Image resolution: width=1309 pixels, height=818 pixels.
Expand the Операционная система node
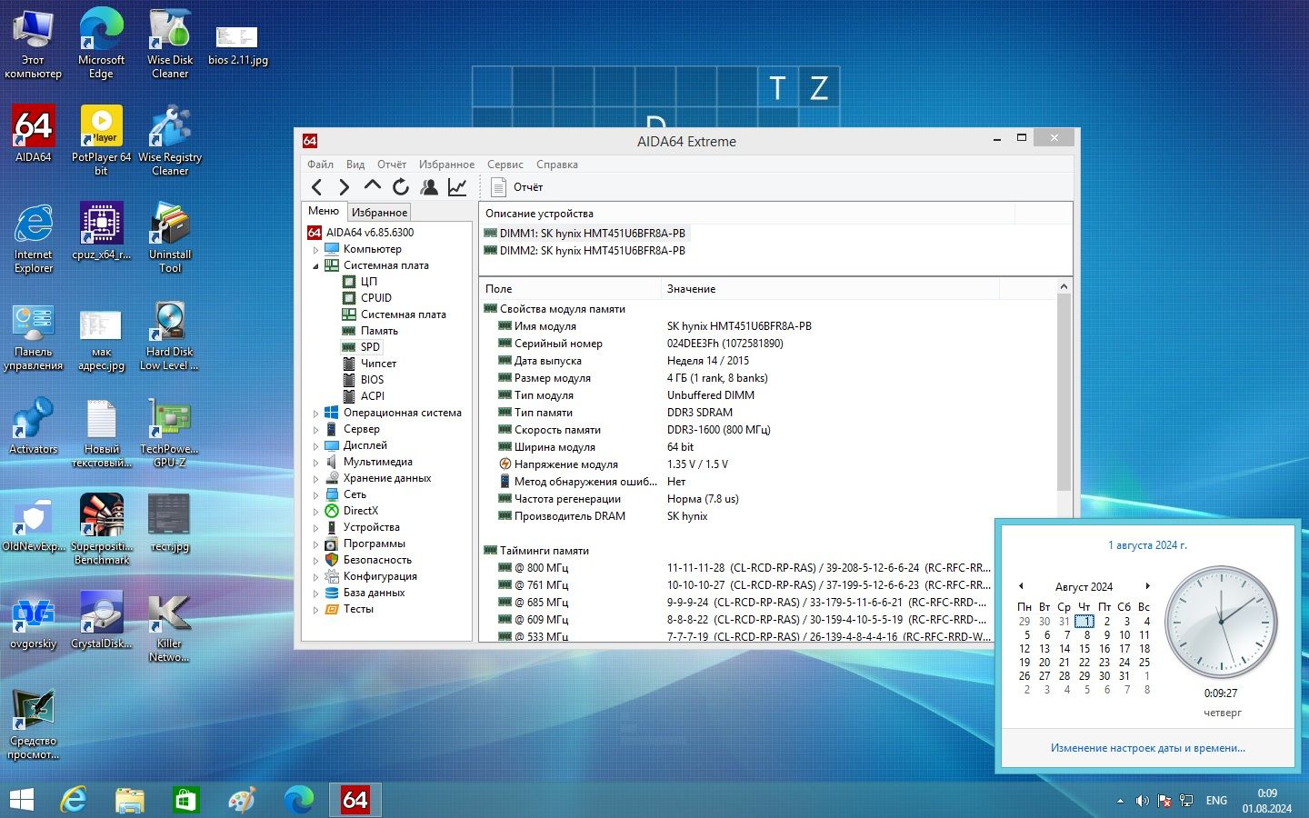[x=316, y=413]
